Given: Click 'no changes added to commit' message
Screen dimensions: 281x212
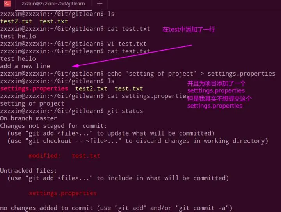Looking at the screenshot, I should point(46,208).
